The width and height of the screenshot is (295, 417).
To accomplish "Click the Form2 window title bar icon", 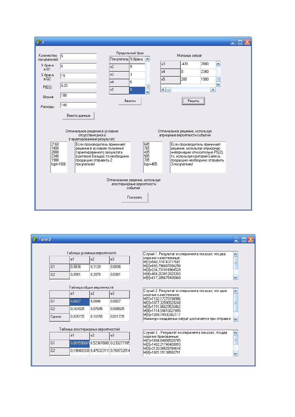I will click(x=35, y=239).
